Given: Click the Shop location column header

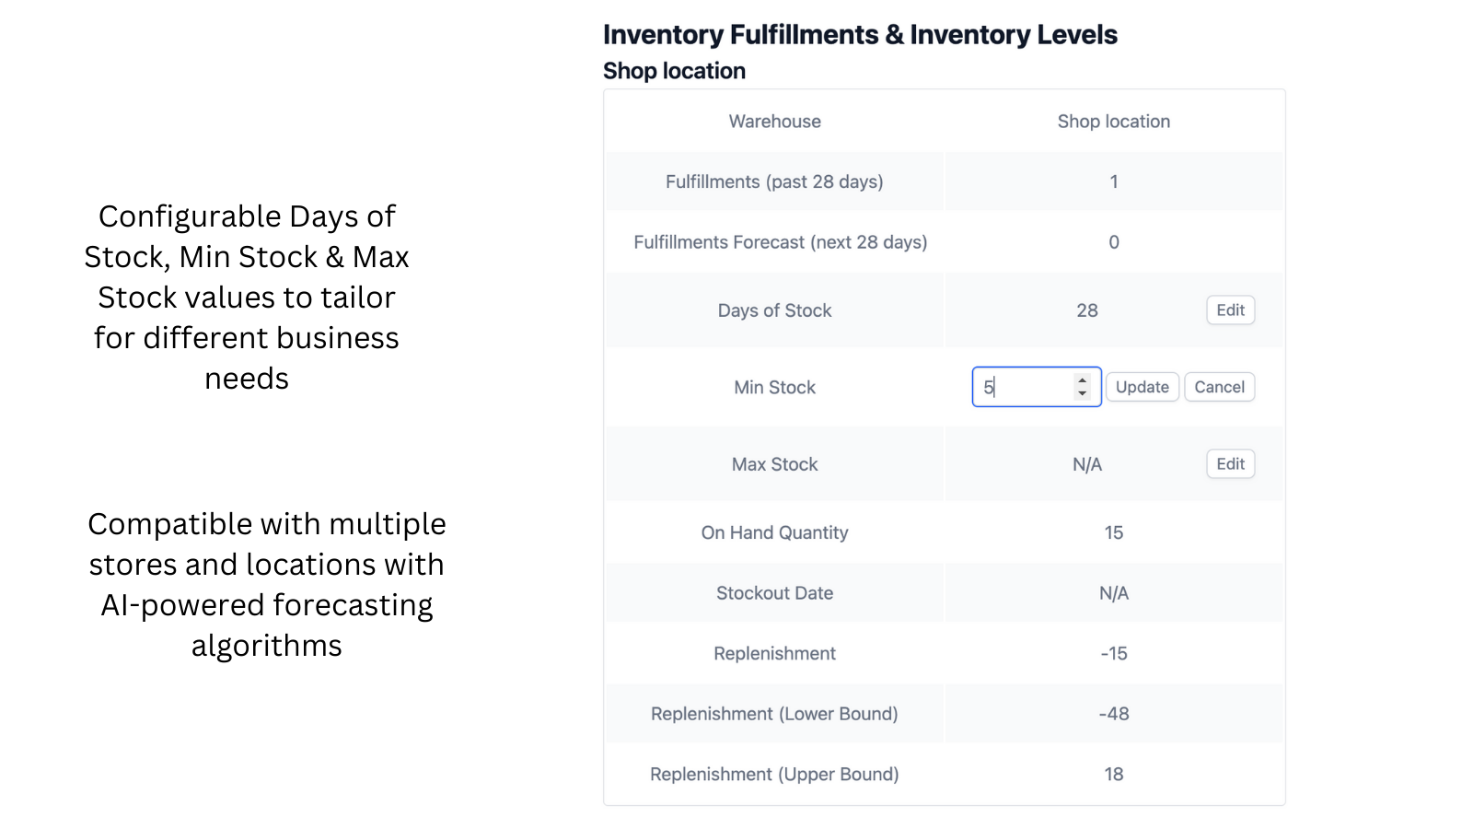Looking at the screenshot, I should click(x=1114, y=121).
